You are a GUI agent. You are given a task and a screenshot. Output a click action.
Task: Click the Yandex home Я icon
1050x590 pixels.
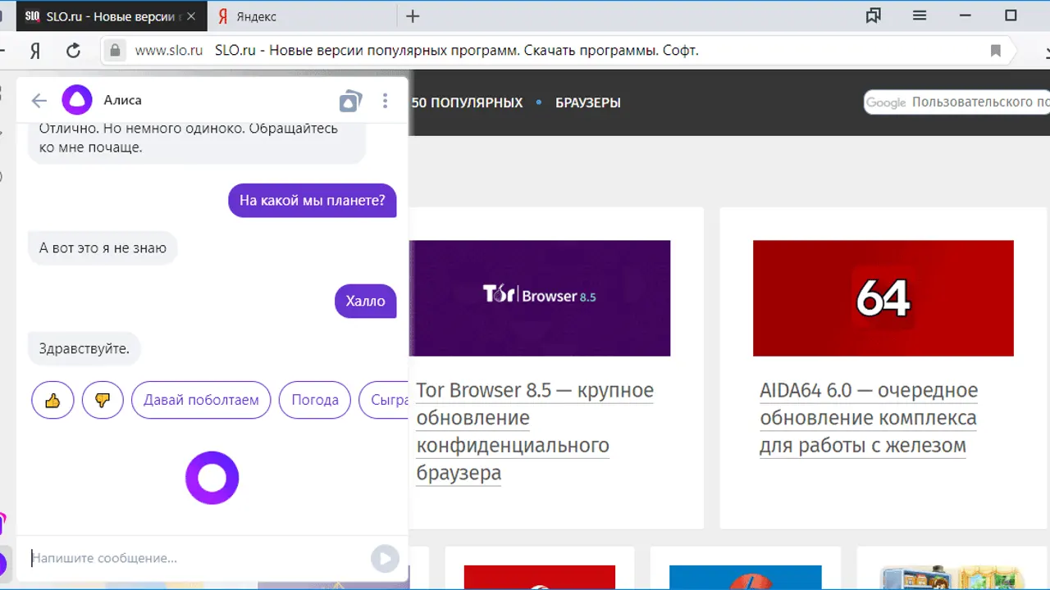tap(35, 51)
